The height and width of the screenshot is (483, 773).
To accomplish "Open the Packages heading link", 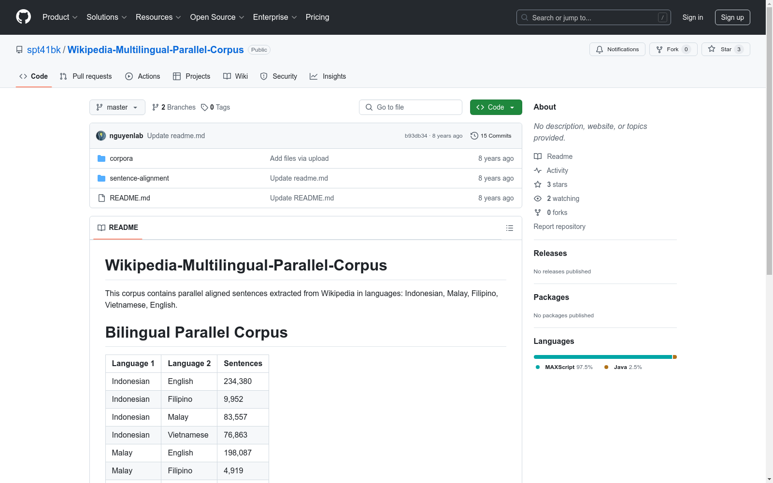I will (x=551, y=297).
